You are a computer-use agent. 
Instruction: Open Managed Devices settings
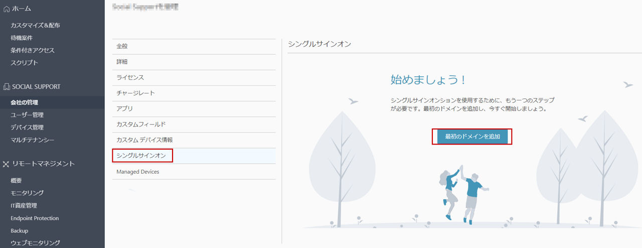click(x=194, y=172)
